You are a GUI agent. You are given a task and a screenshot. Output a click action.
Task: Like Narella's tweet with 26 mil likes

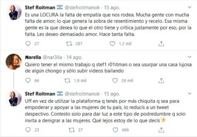point(115,80)
